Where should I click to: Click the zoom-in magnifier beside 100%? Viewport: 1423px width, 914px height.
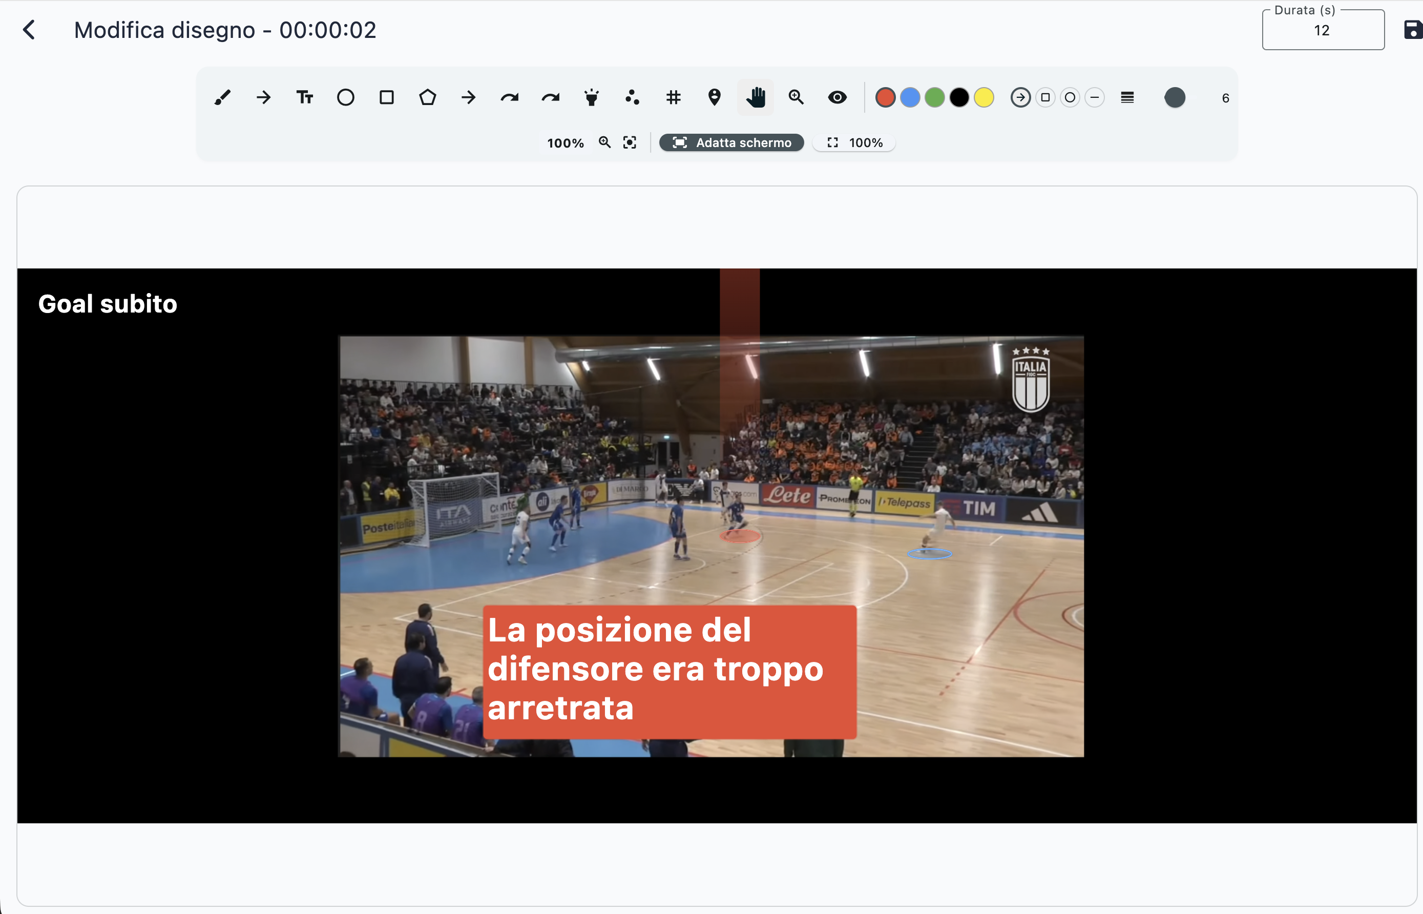tap(604, 142)
